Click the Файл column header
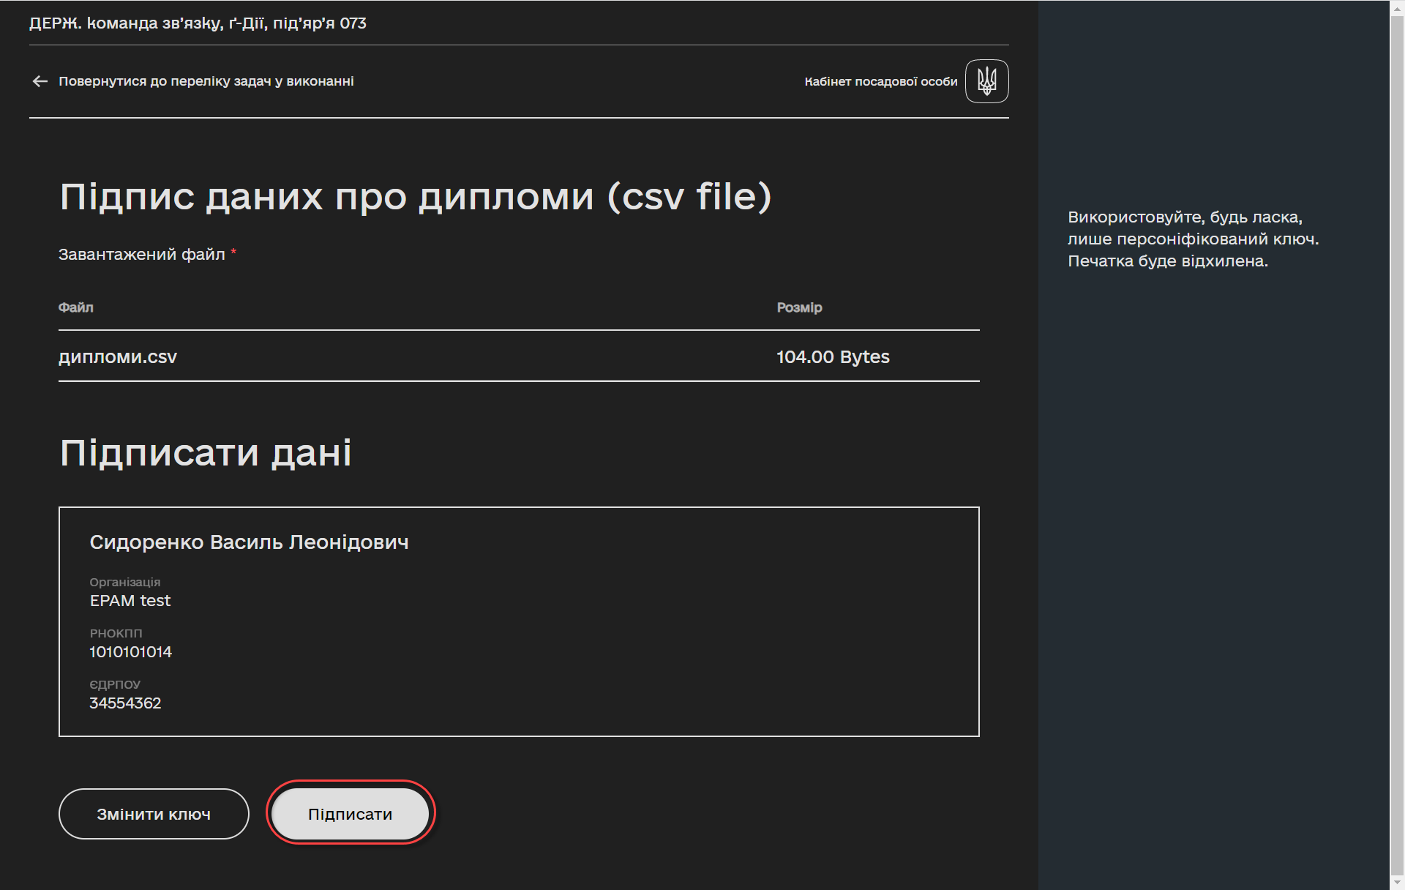1405x890 pixels. pos(76,307)
